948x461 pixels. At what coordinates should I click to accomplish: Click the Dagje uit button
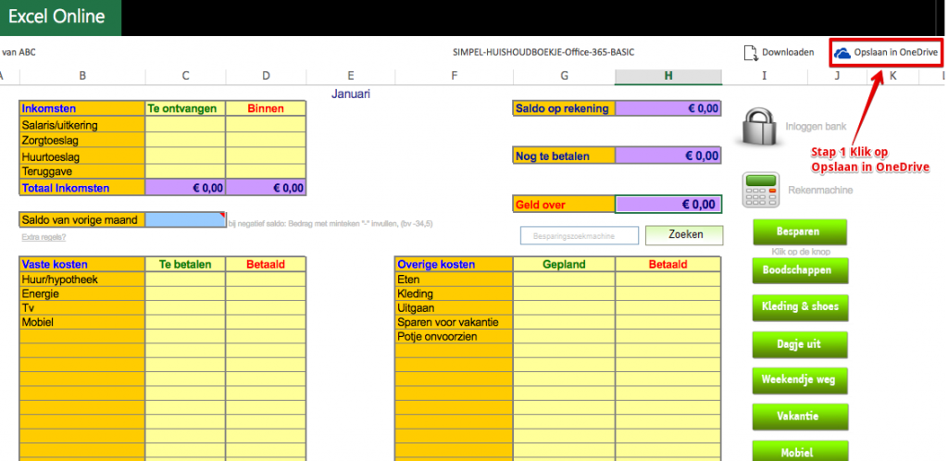[800, 344]
